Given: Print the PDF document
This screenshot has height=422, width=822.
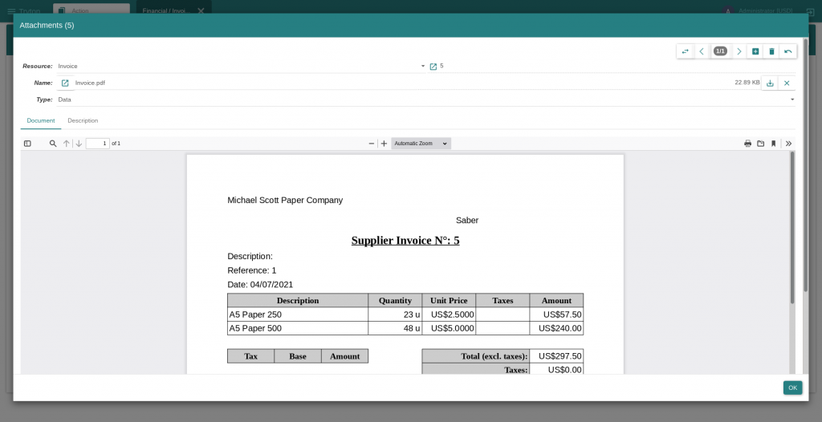Looking at the screenshot, I should click(x=747, y=144).
